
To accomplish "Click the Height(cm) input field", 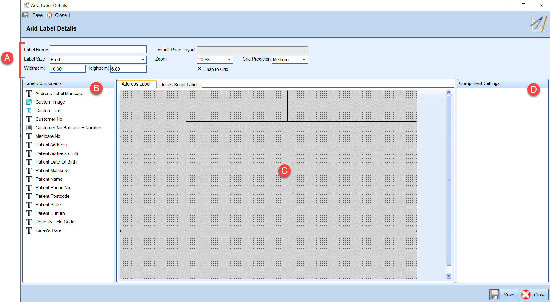I will (129, 69).
